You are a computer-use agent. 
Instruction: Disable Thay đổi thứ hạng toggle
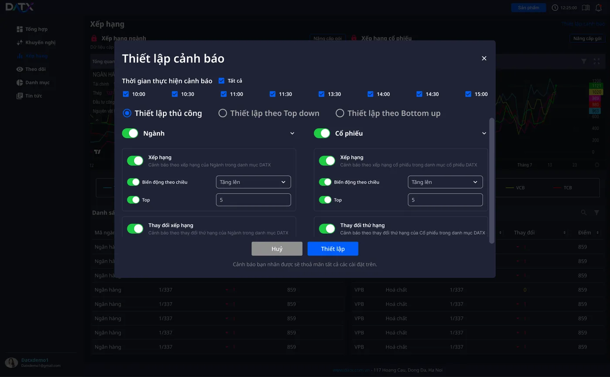pos(327,229)
